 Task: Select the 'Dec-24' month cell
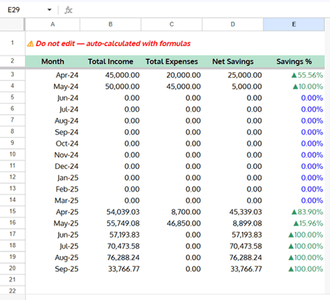53,166
